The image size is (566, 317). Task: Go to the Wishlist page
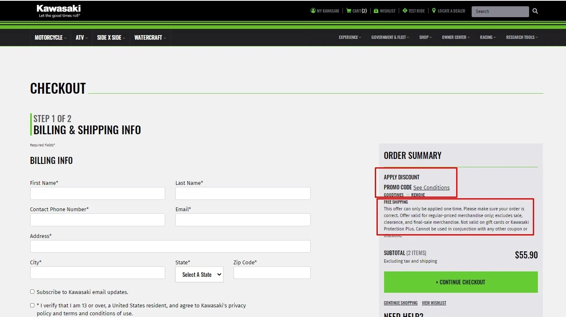[x=384, y=11]
